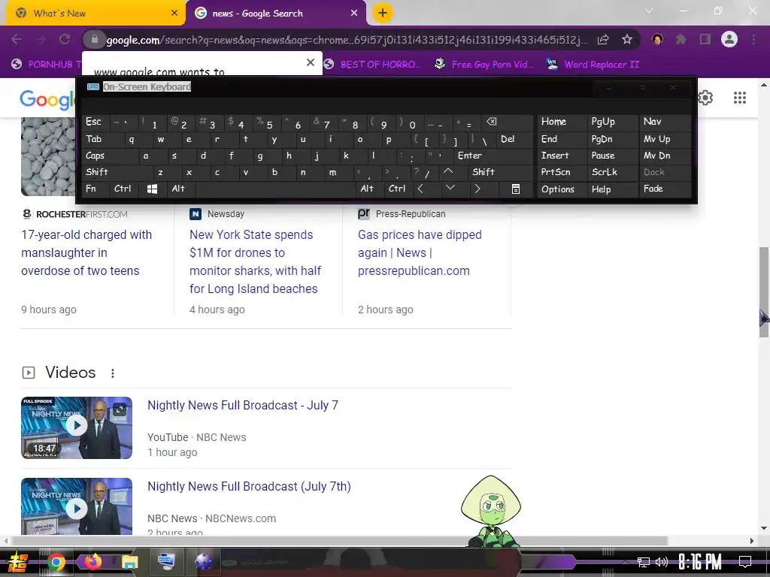Viewport: 770px width, 577px height.
Task: Toggle right Shift key on On-Screen Keyboard
Action: tap(501, 172)
